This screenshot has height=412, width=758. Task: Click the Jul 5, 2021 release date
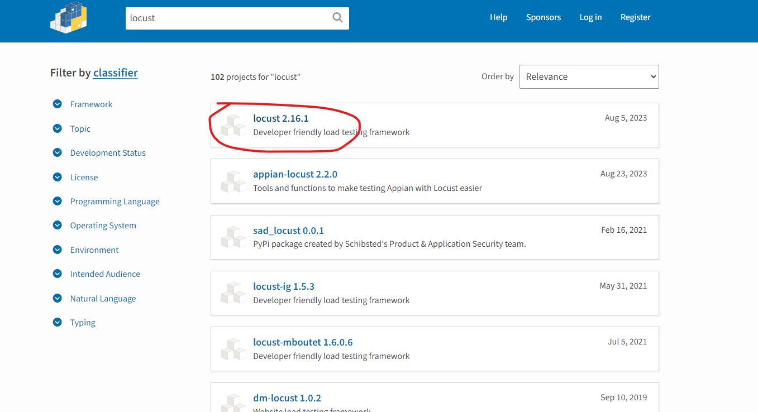[x=627, y=342]
